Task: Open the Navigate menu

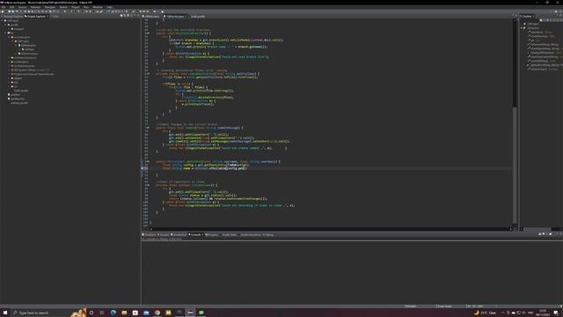Action: (x=50, y=7)
